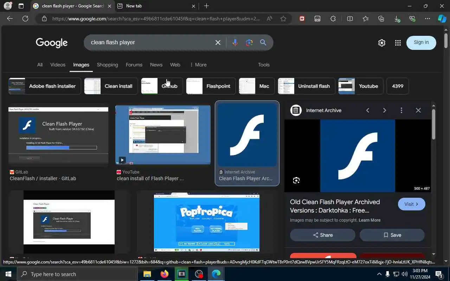Filter by Youtube chip

[x=361, y=86]
